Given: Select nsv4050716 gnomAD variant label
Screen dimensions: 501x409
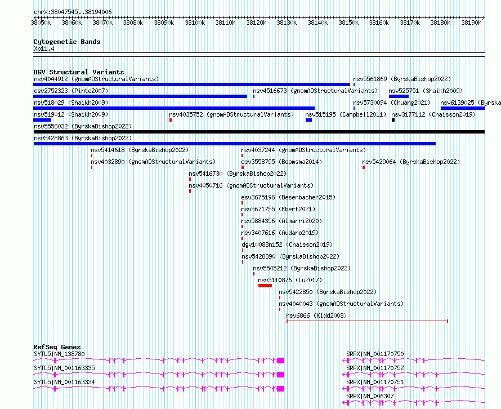Looking at the screenshot, I should click(251, 185).
